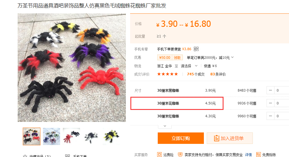Click the seller guarantee 保 shield icon

tap(180, 154)
